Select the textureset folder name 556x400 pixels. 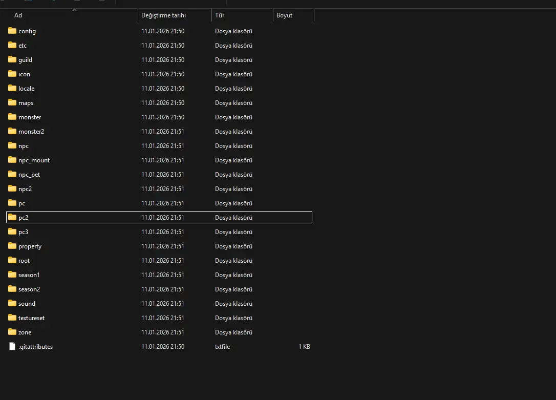[x=31, y=318]
